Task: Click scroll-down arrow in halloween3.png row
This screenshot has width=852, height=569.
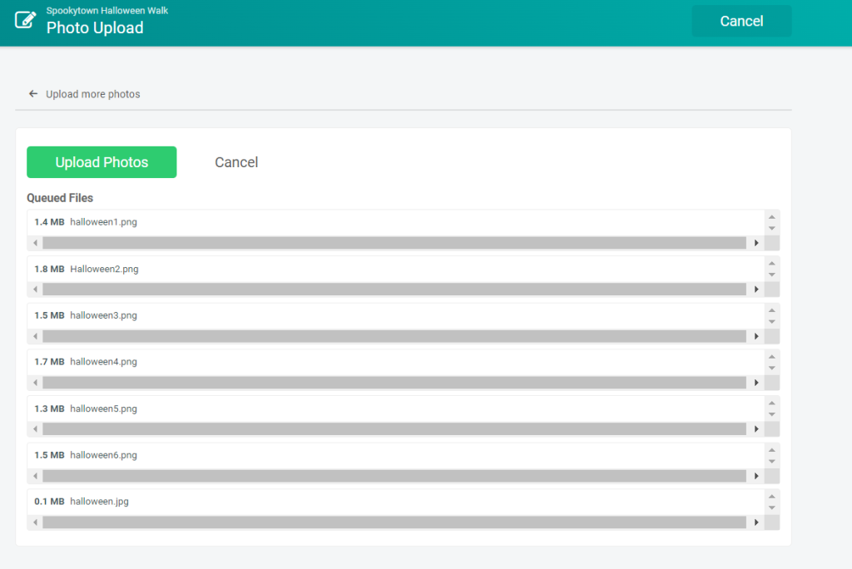Action: [x=771, y=322]
